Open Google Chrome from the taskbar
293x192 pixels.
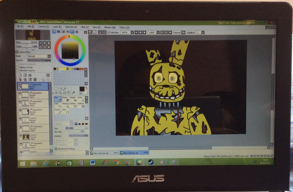click(x=116, y=163)
